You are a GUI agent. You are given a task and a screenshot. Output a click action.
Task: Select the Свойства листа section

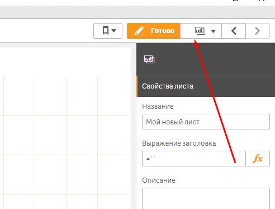(x=206, y=86)
